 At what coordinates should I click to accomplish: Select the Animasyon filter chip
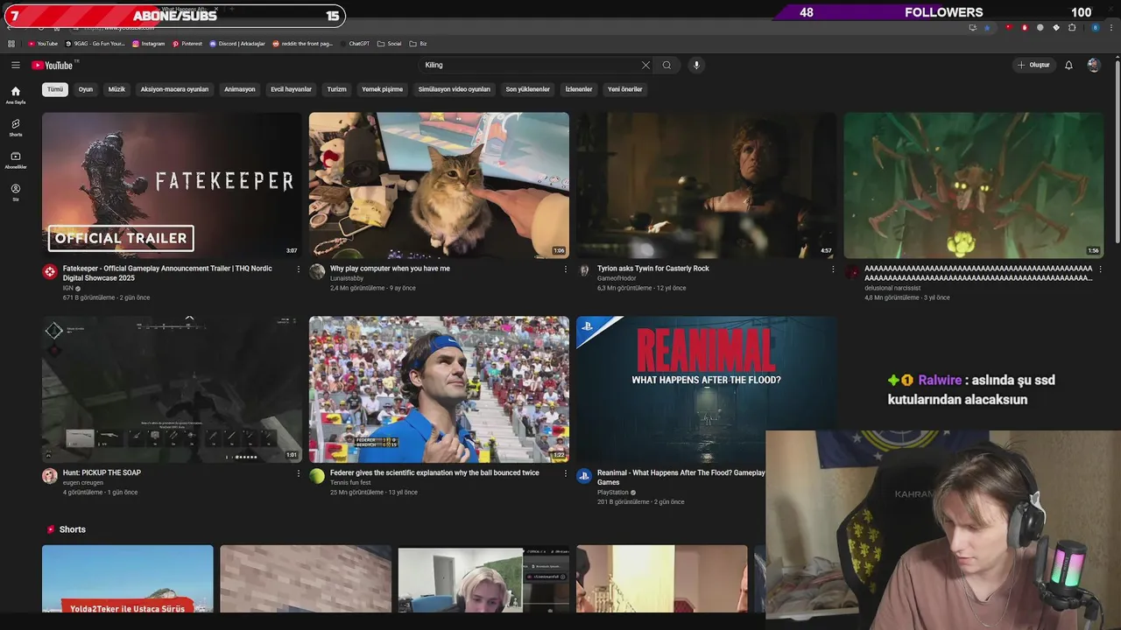click(239, 89)
